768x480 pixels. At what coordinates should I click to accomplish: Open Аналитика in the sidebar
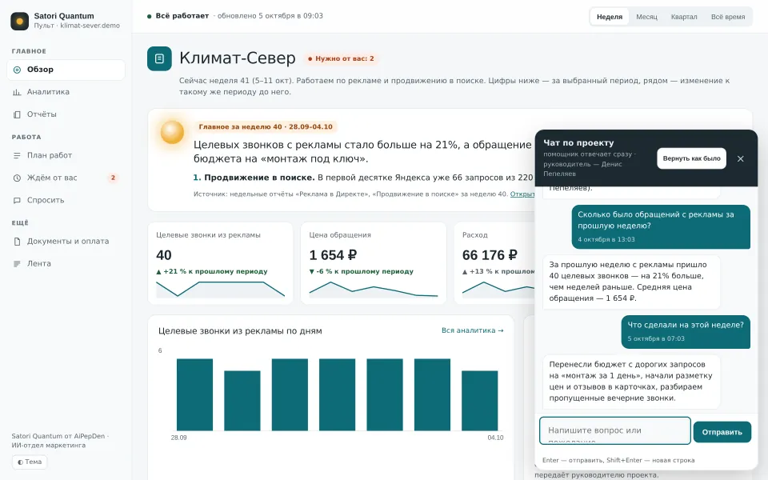pyautogui.click(x=66, y=92)
